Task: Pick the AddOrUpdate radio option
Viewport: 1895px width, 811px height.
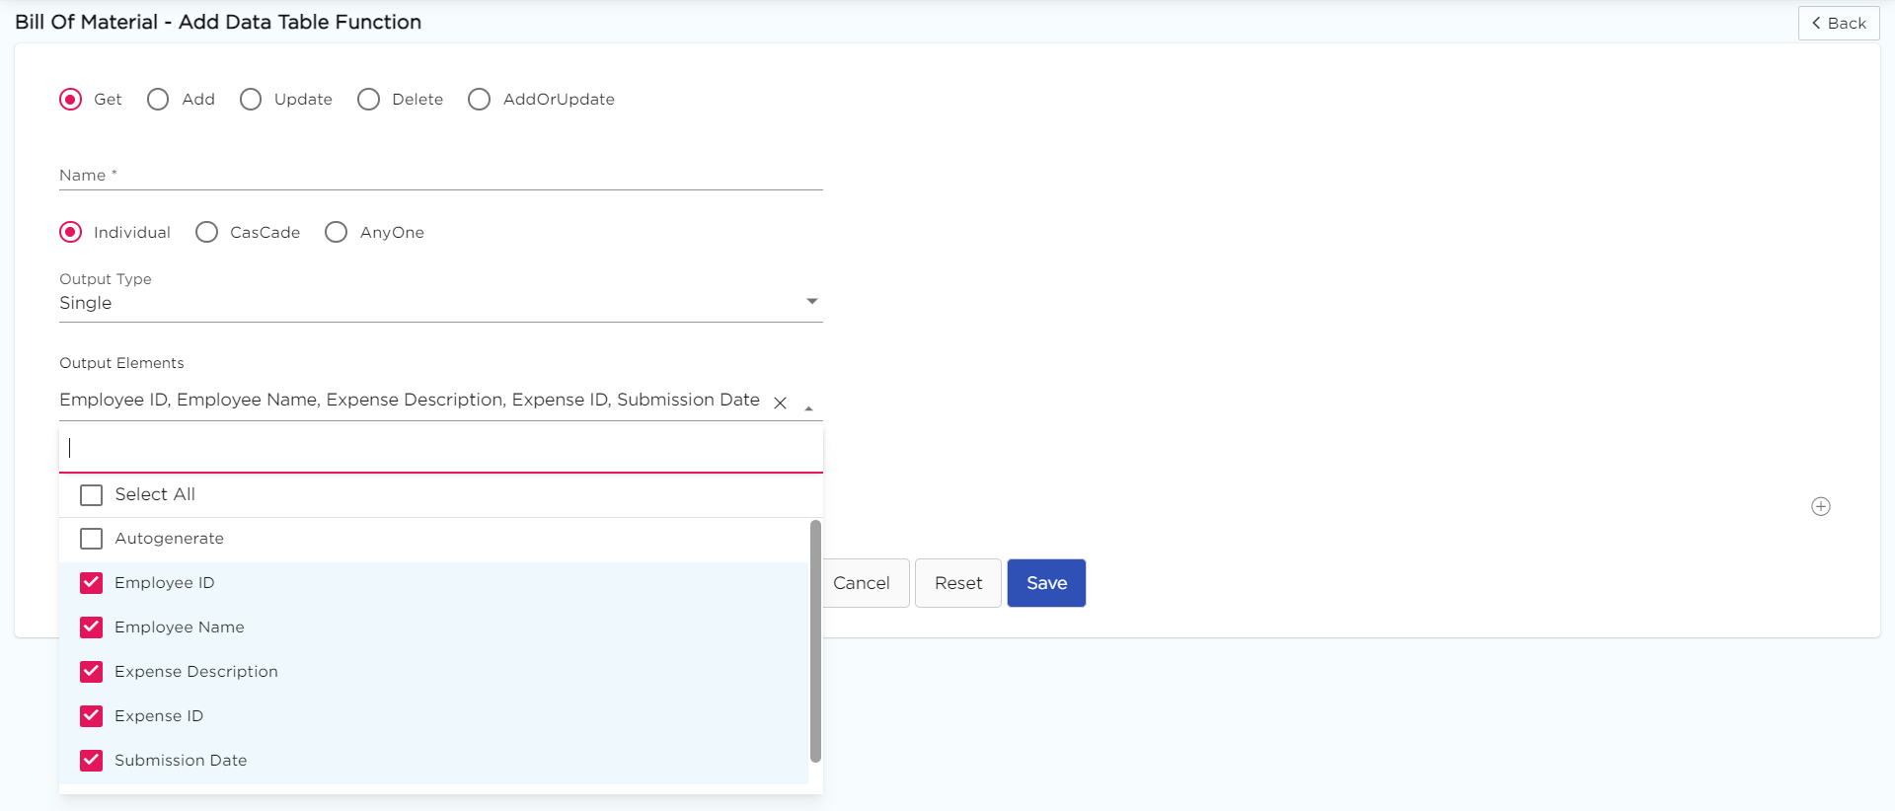Action: point(480,100)
